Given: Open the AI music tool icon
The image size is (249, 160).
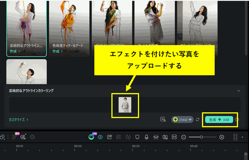Looking at the screenshot, I should [23, 137].
